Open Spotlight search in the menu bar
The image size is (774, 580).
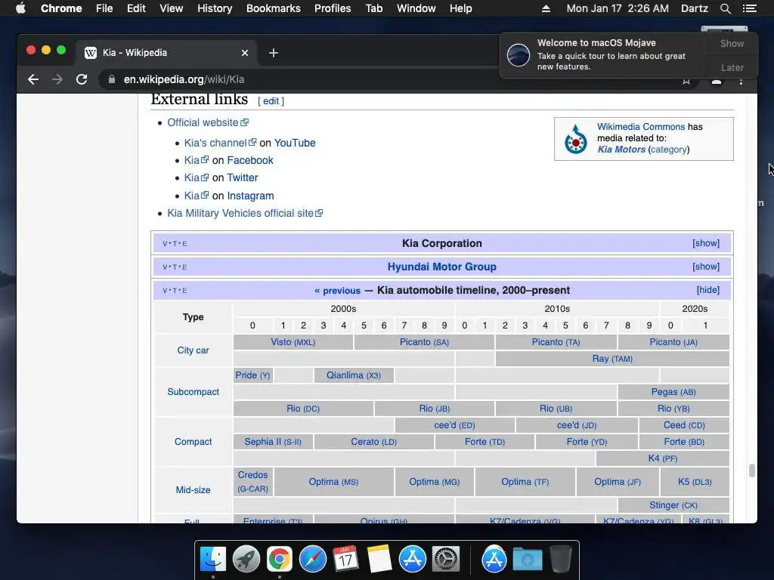725,8
